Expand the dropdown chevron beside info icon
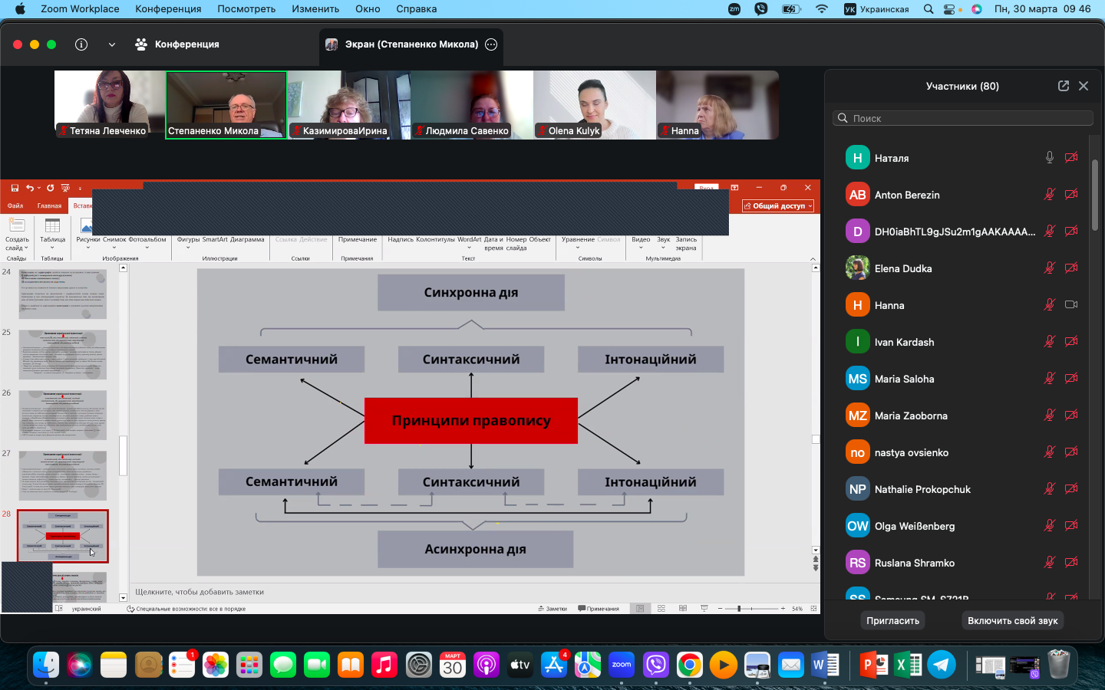The width and height of the screenshot is (1105, 690). [112, 44]
